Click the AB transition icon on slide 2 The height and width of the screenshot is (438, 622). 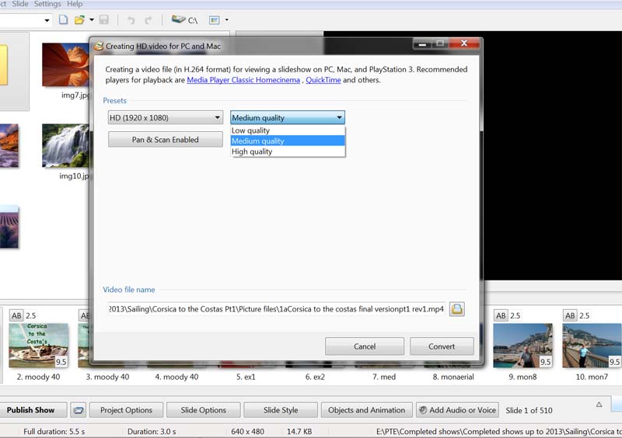pyautogui.click(x=16, y=315)
